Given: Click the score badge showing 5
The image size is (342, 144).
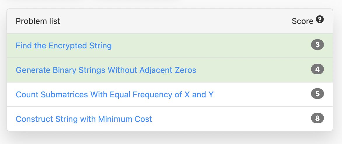Looking at the screenshot, I should (x=317, y=94).
